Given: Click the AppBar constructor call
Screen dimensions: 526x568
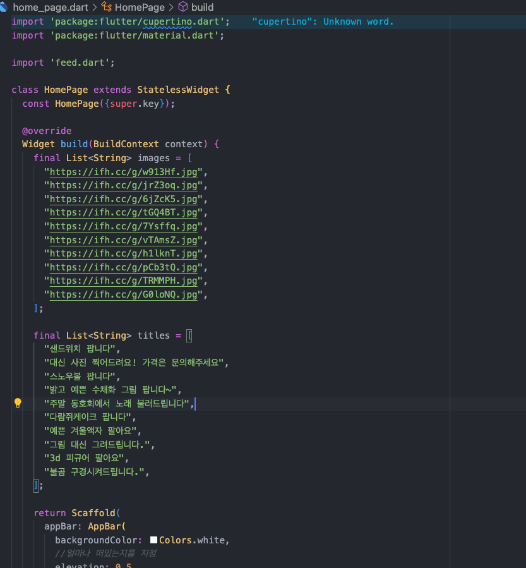Looking at the screenshot, I should coord(104,526).
